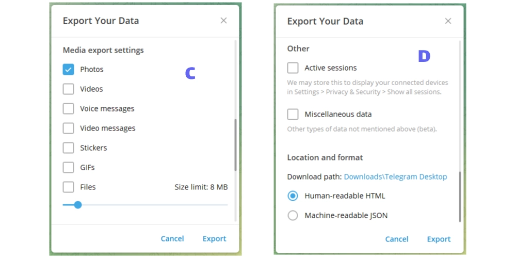Click the scrollbar in the media export dialog
The image size is (516, 258).
click(x=236, y=144)
